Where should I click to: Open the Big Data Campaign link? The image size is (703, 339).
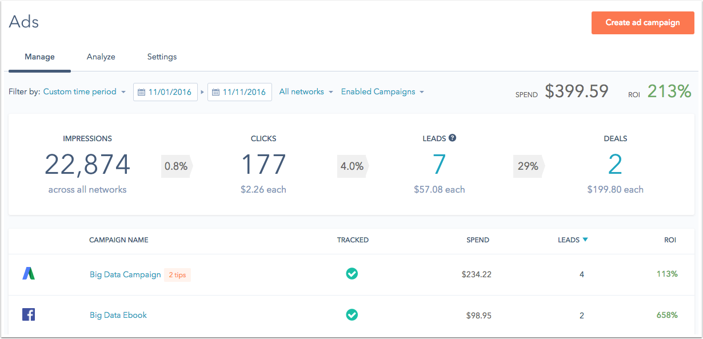pyautogui.click(x=125, y=274)
